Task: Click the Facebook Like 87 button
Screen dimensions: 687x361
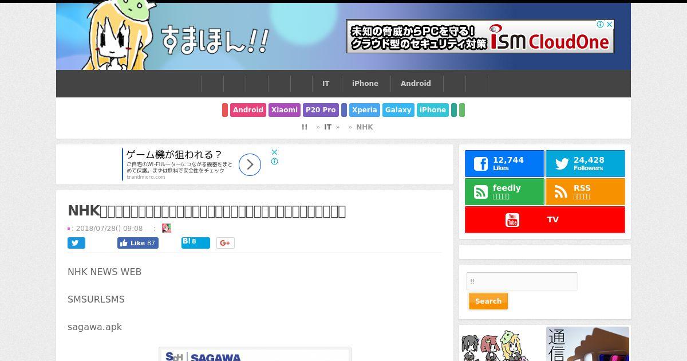Action: click(x=138, y=243)
